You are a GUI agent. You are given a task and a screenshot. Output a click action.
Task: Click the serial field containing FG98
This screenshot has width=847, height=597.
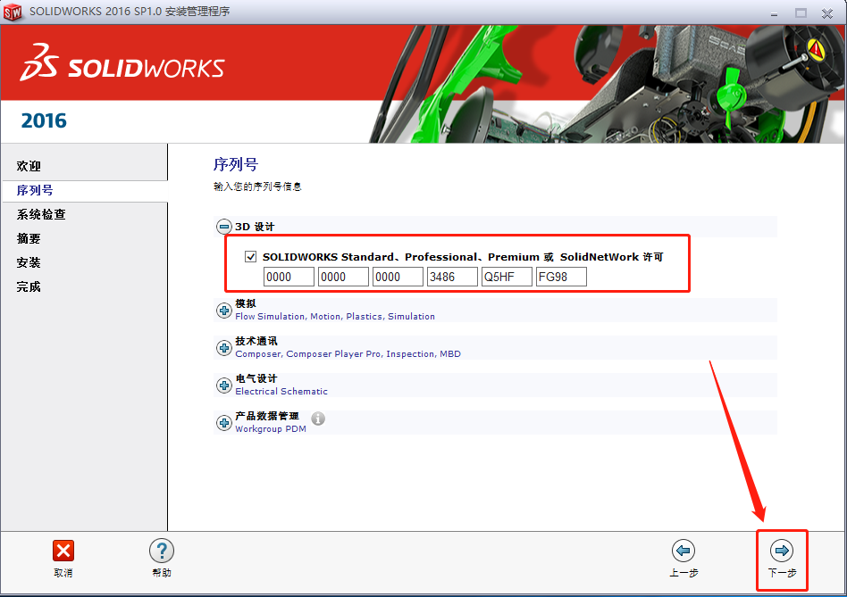pyautogui.click(x=562, y=277)
